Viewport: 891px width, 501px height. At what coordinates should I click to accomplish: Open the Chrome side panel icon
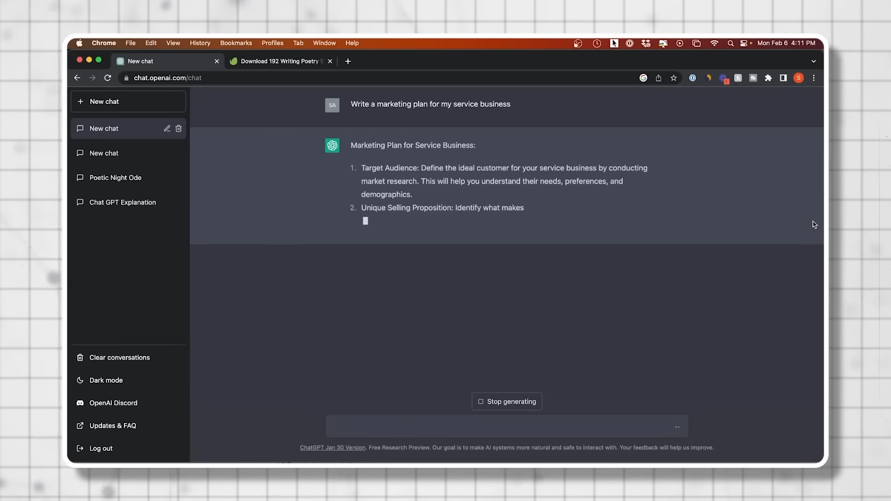coord(783,78)
